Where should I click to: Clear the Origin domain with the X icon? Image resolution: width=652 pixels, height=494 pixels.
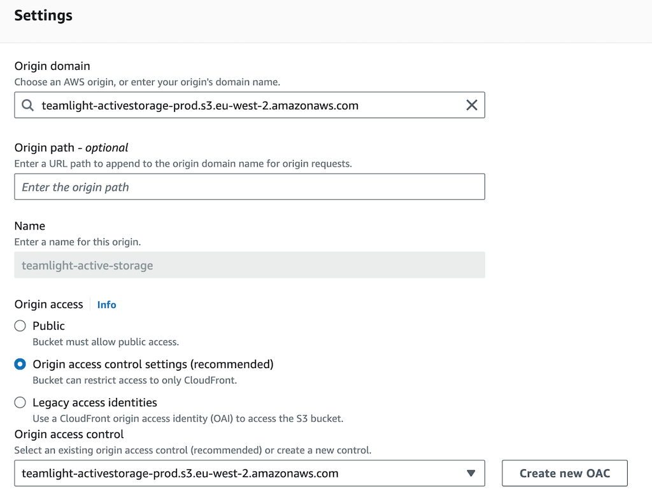coord(471,106)
